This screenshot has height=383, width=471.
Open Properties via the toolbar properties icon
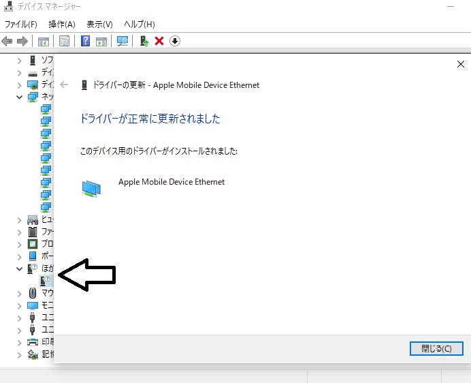pyautogui.click(x=64, y=41)
